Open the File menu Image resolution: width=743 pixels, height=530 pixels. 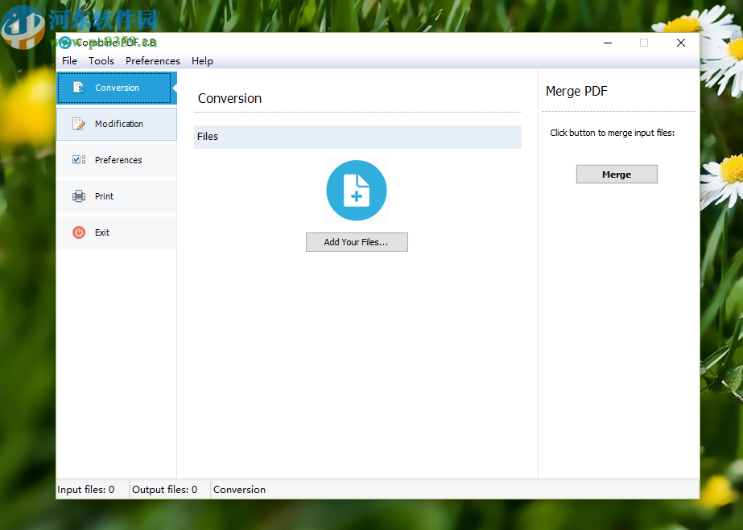tap(70, 61)
